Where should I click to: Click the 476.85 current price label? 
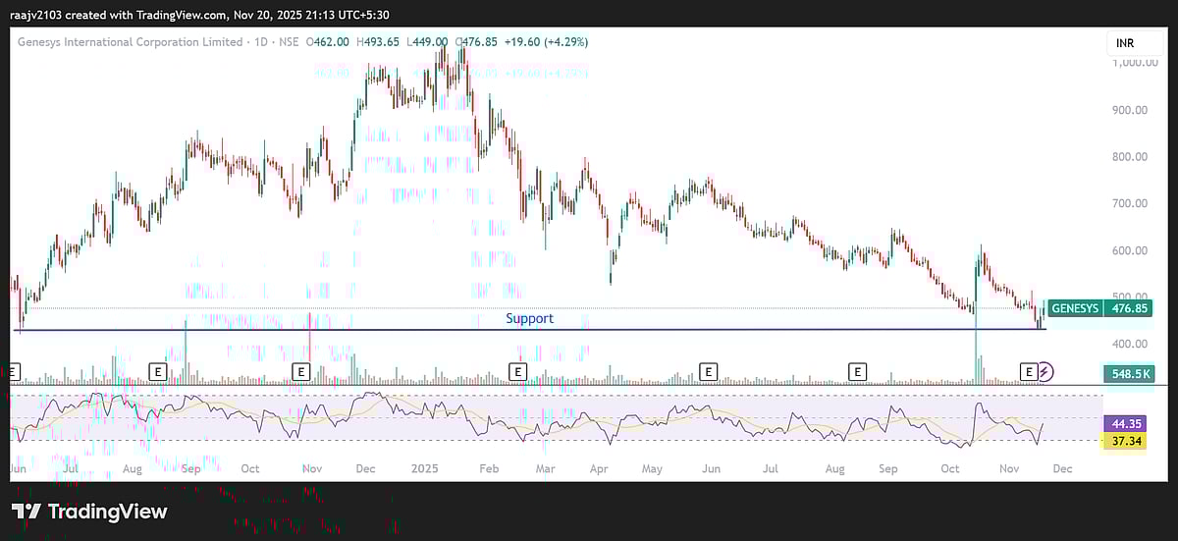point(1128,308)
